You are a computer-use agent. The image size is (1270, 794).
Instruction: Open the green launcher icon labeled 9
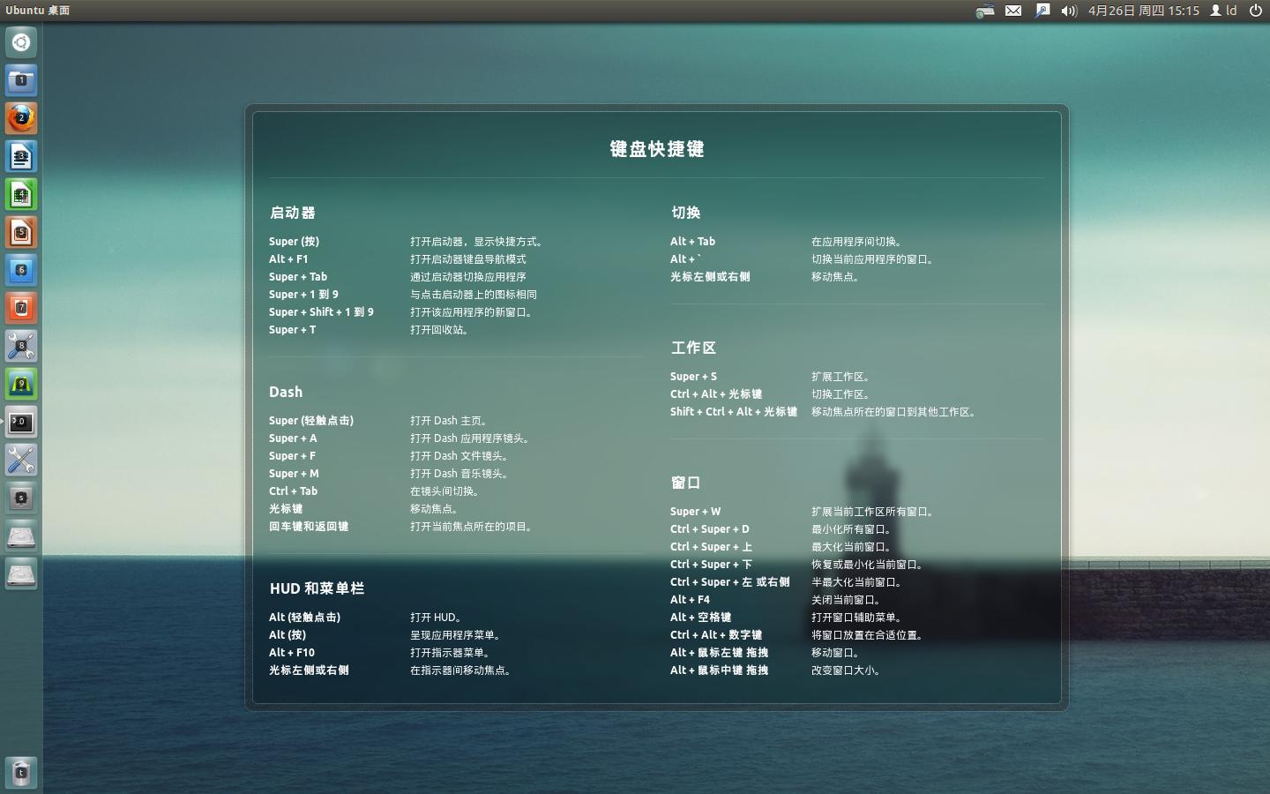[x=21, y=384]
